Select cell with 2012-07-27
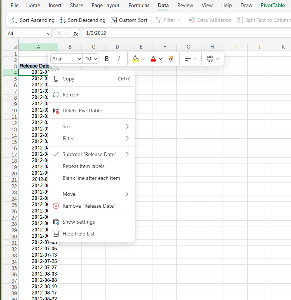 (x=39, y=267)
